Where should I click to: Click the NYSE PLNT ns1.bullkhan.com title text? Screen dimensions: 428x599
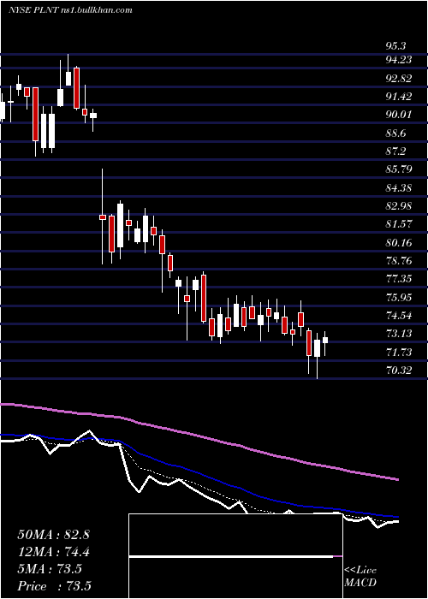[x=70, y=10]
